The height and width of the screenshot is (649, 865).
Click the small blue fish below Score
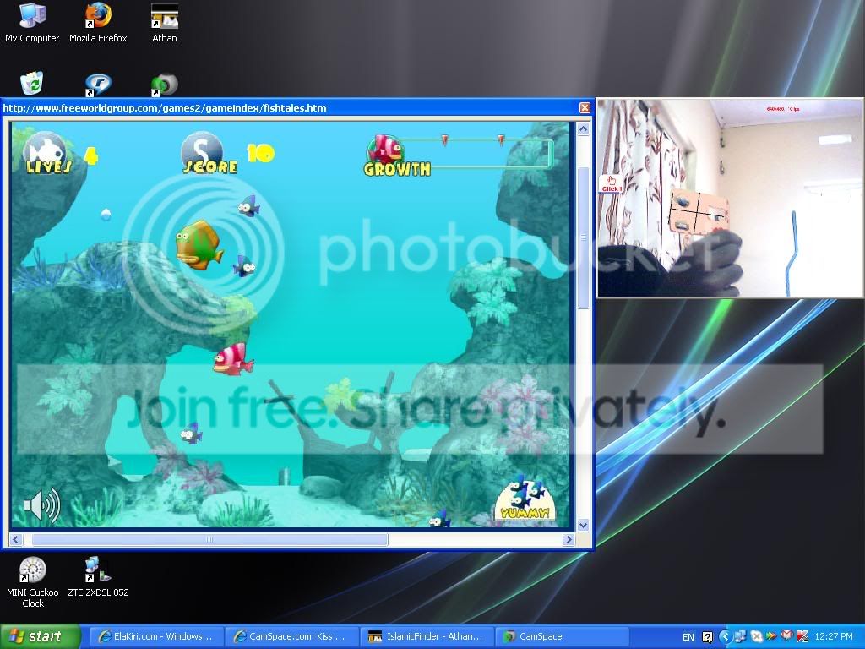pyautogui.click(x=249, y=206)
